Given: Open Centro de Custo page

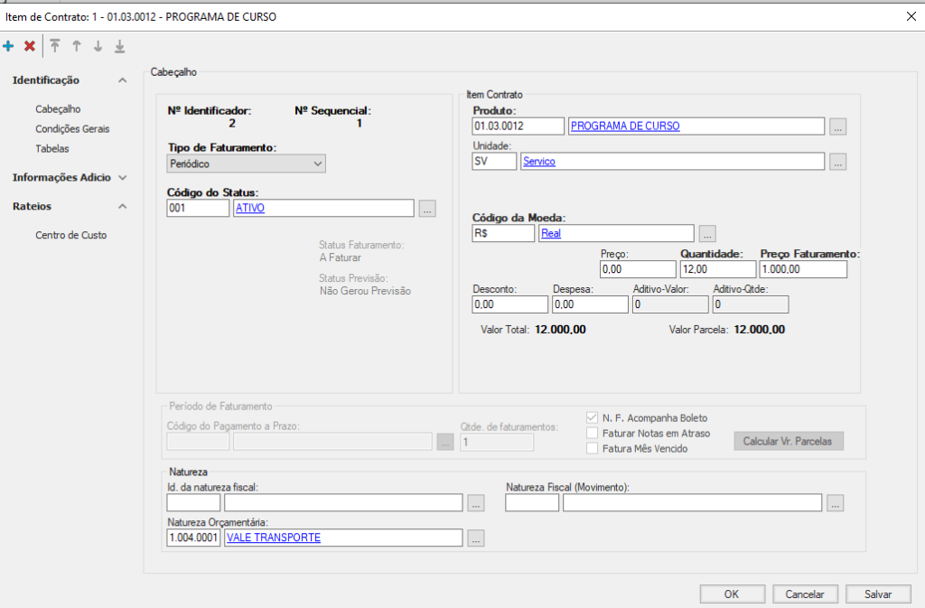Looking at the screenshot, I should tap(70, 235).
